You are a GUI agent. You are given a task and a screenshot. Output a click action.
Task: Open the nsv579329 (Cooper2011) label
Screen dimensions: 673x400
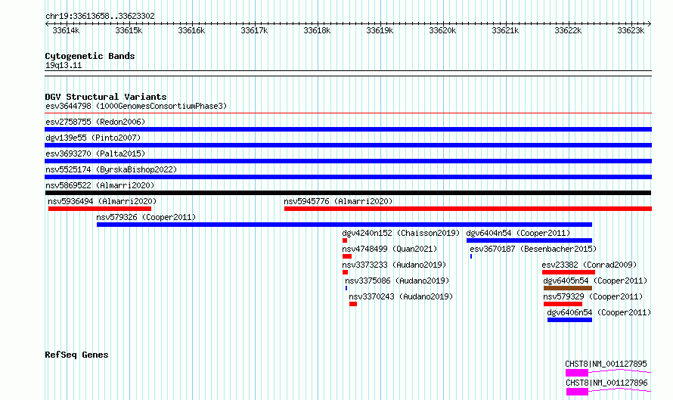pyautogui.click(x=593, y=296)
